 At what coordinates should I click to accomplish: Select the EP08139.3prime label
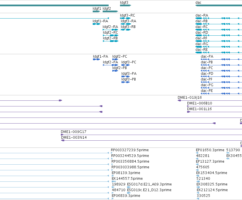[126, 173]
